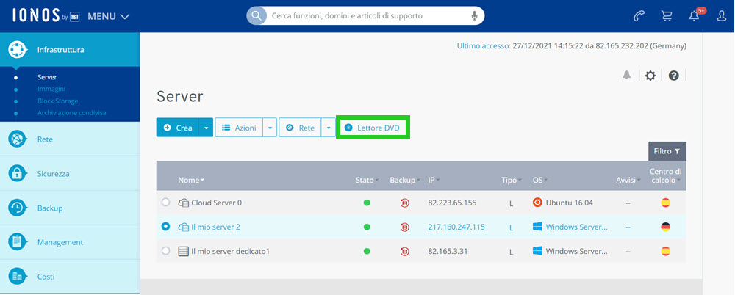Open the Management sidebar section

point(70,242)
